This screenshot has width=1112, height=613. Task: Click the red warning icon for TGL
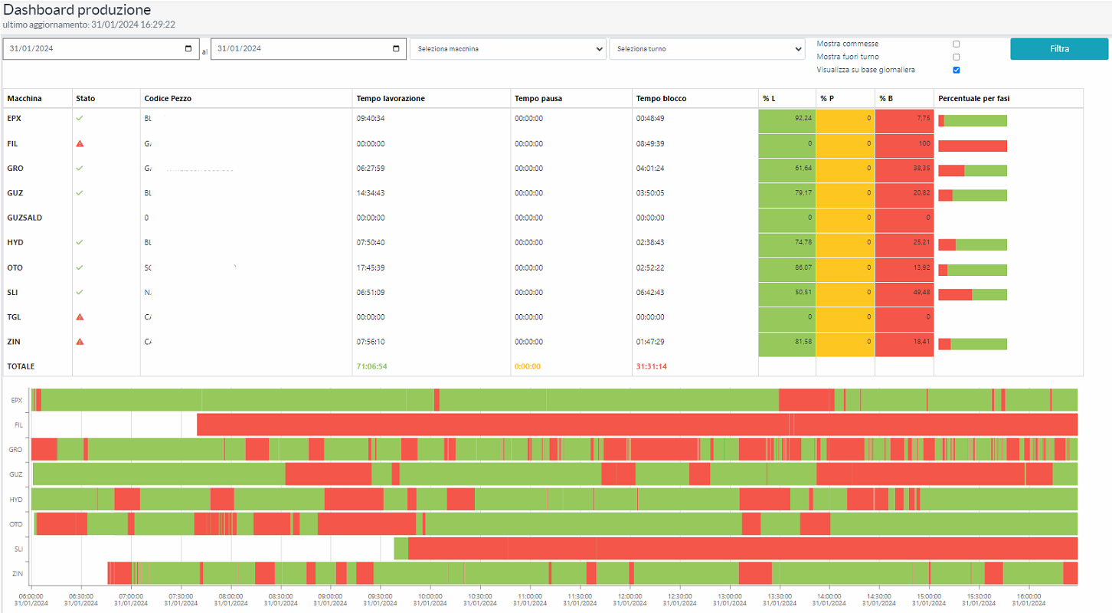click(80, 316)
